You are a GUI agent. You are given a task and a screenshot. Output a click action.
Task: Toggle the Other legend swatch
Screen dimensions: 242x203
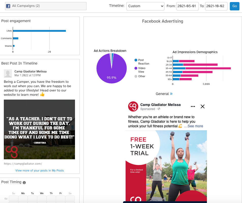point(136,76)
